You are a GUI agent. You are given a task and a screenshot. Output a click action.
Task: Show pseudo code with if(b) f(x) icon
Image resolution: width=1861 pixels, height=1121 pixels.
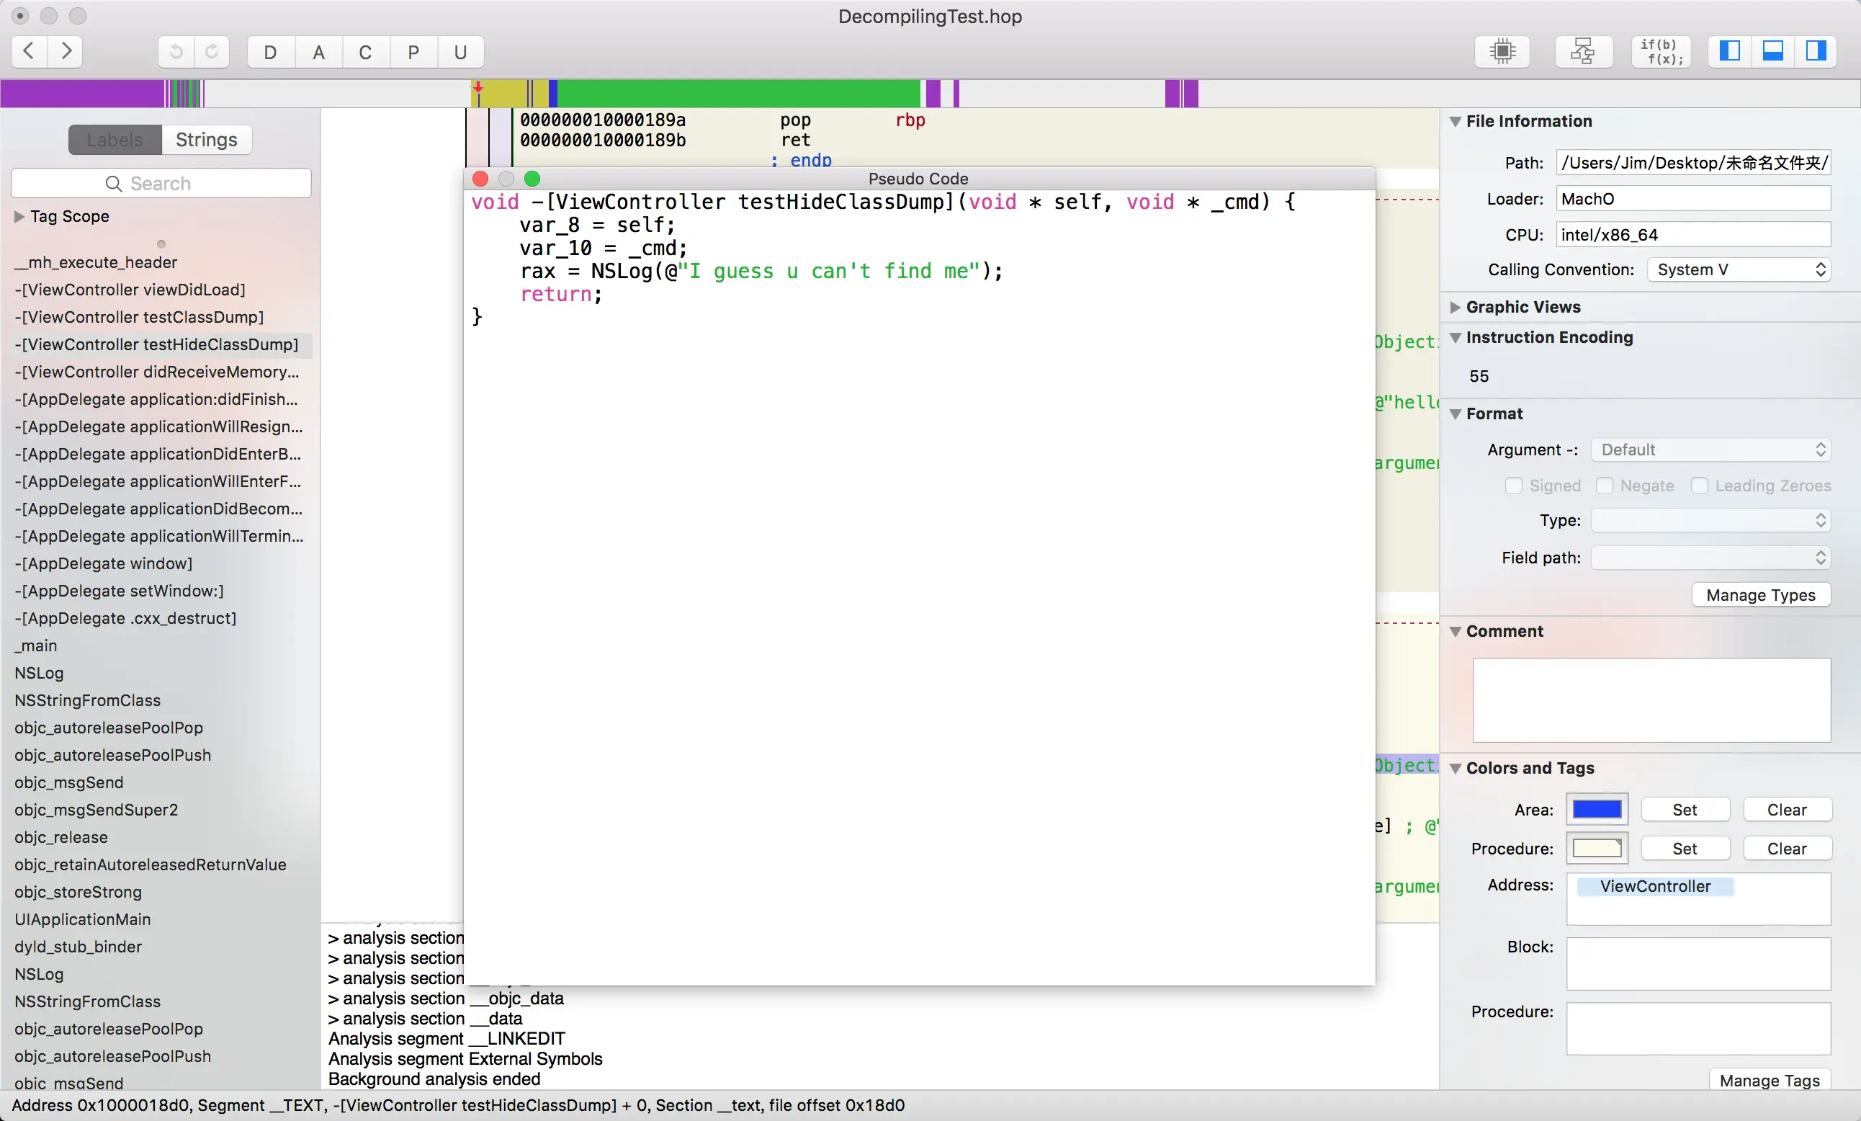(1661, 51)
